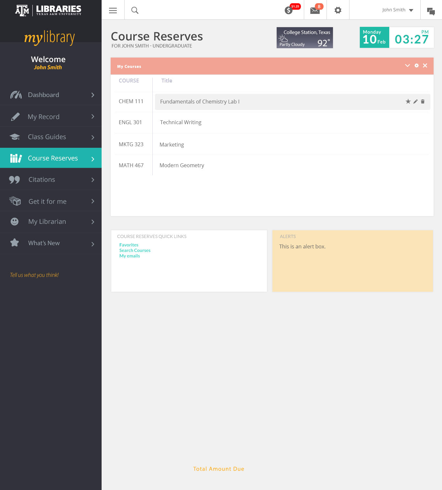Click the My Record pencil icon
This screenshot has width=442, height=490.
pyautogui.click(x=15, y=117)
